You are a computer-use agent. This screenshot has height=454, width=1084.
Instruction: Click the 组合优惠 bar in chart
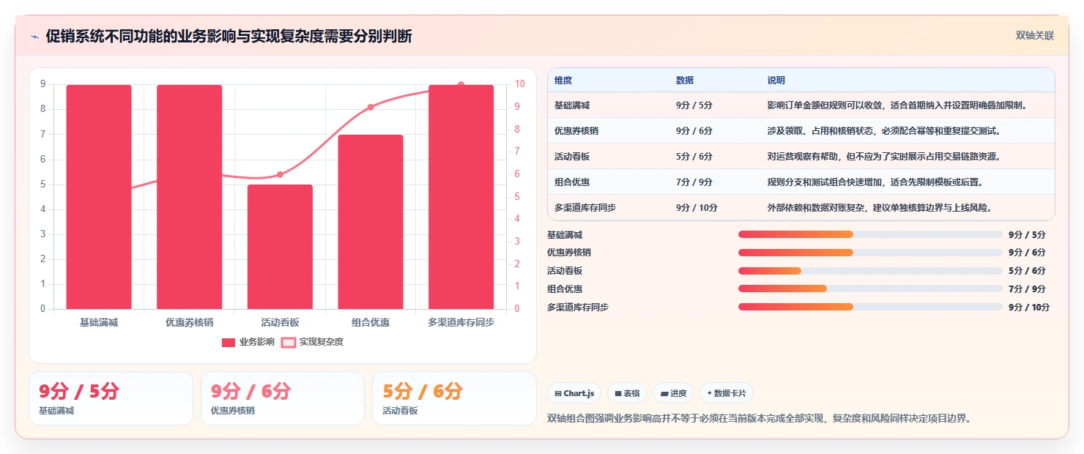(371, 222)
